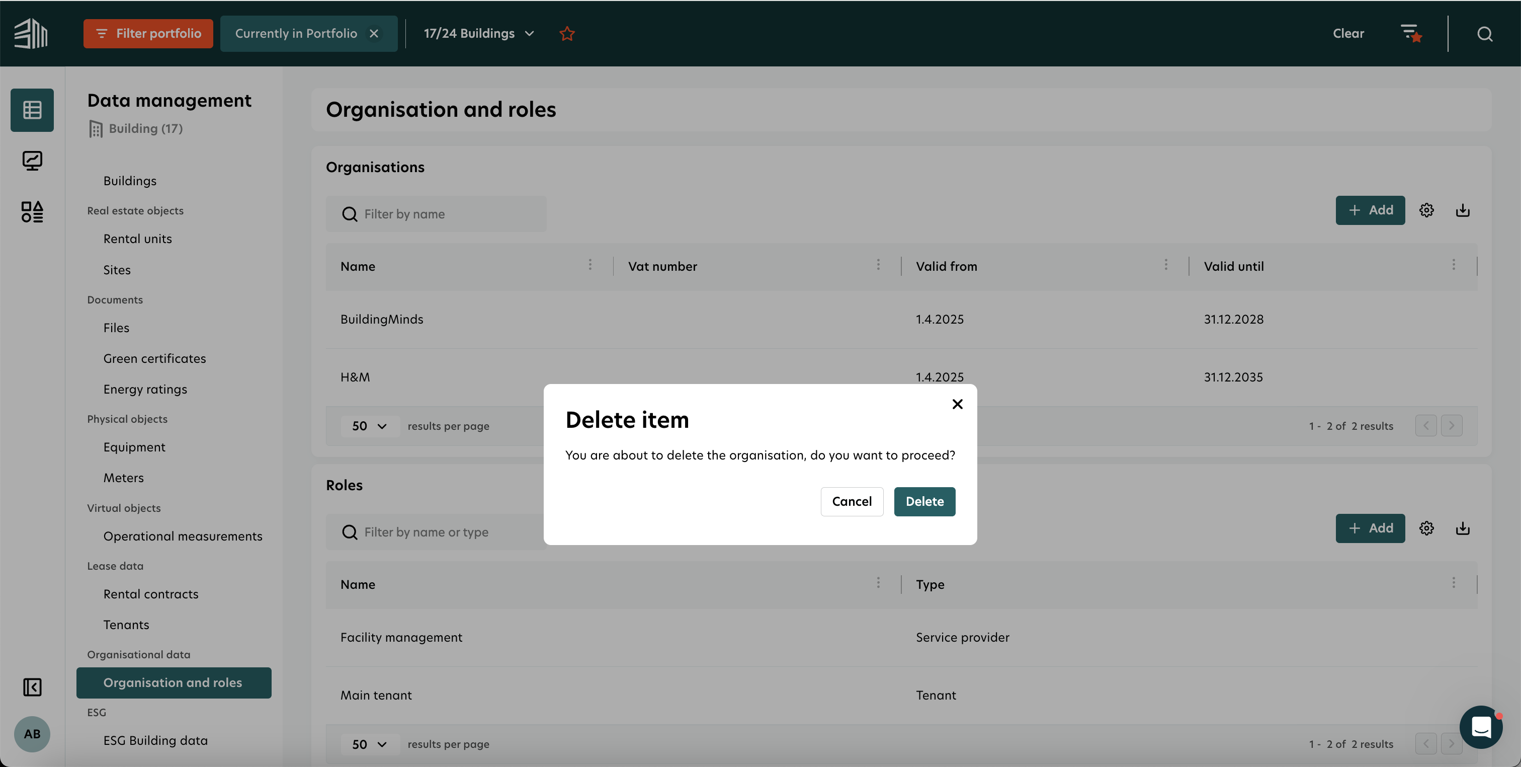The width and height of the screenshot is (1521, 767).
Task: Confirm deletion with the Delete button
Action: pyautogui.click(x=924, y=502)
